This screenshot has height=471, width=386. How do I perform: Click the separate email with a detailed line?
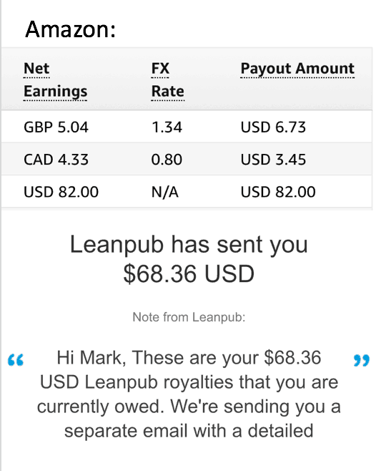tap(189, 431)
